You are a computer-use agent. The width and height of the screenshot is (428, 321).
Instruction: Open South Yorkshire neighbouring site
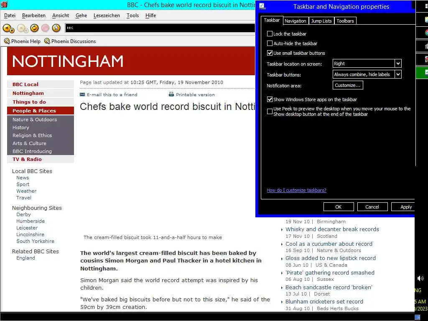click(35, 241)
